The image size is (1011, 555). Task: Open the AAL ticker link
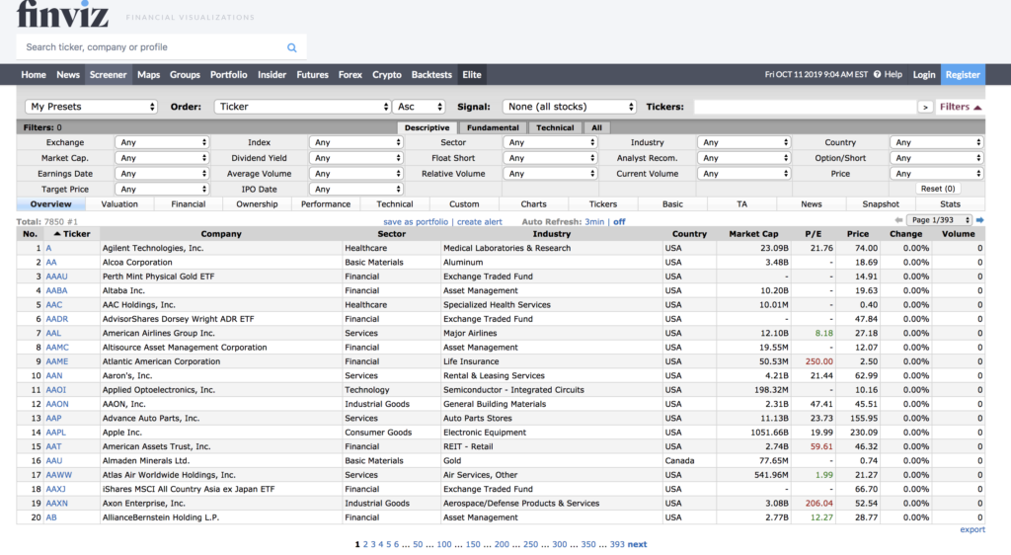tap(53, 333)
